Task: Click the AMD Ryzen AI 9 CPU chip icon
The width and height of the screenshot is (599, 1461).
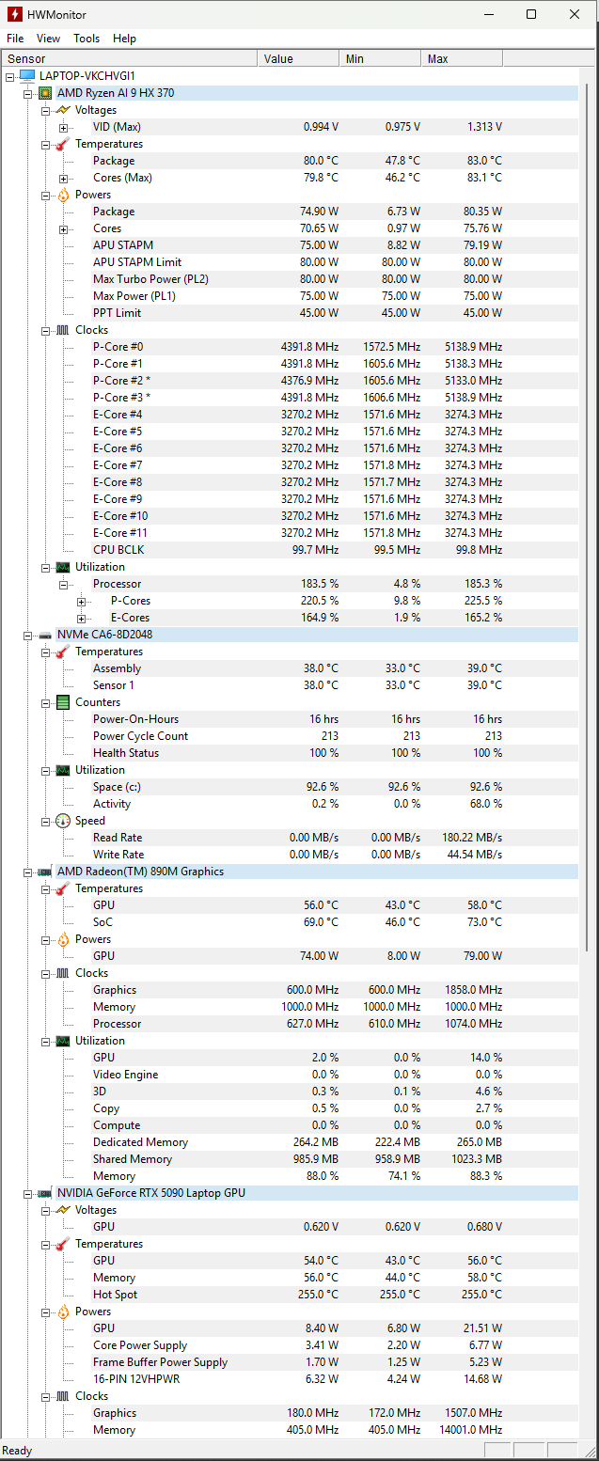Action: (45, 93)
